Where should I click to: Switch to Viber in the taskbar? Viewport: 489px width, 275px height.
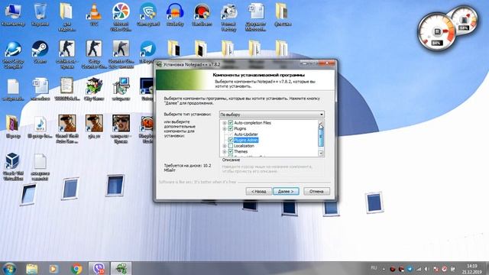point(99,268)
